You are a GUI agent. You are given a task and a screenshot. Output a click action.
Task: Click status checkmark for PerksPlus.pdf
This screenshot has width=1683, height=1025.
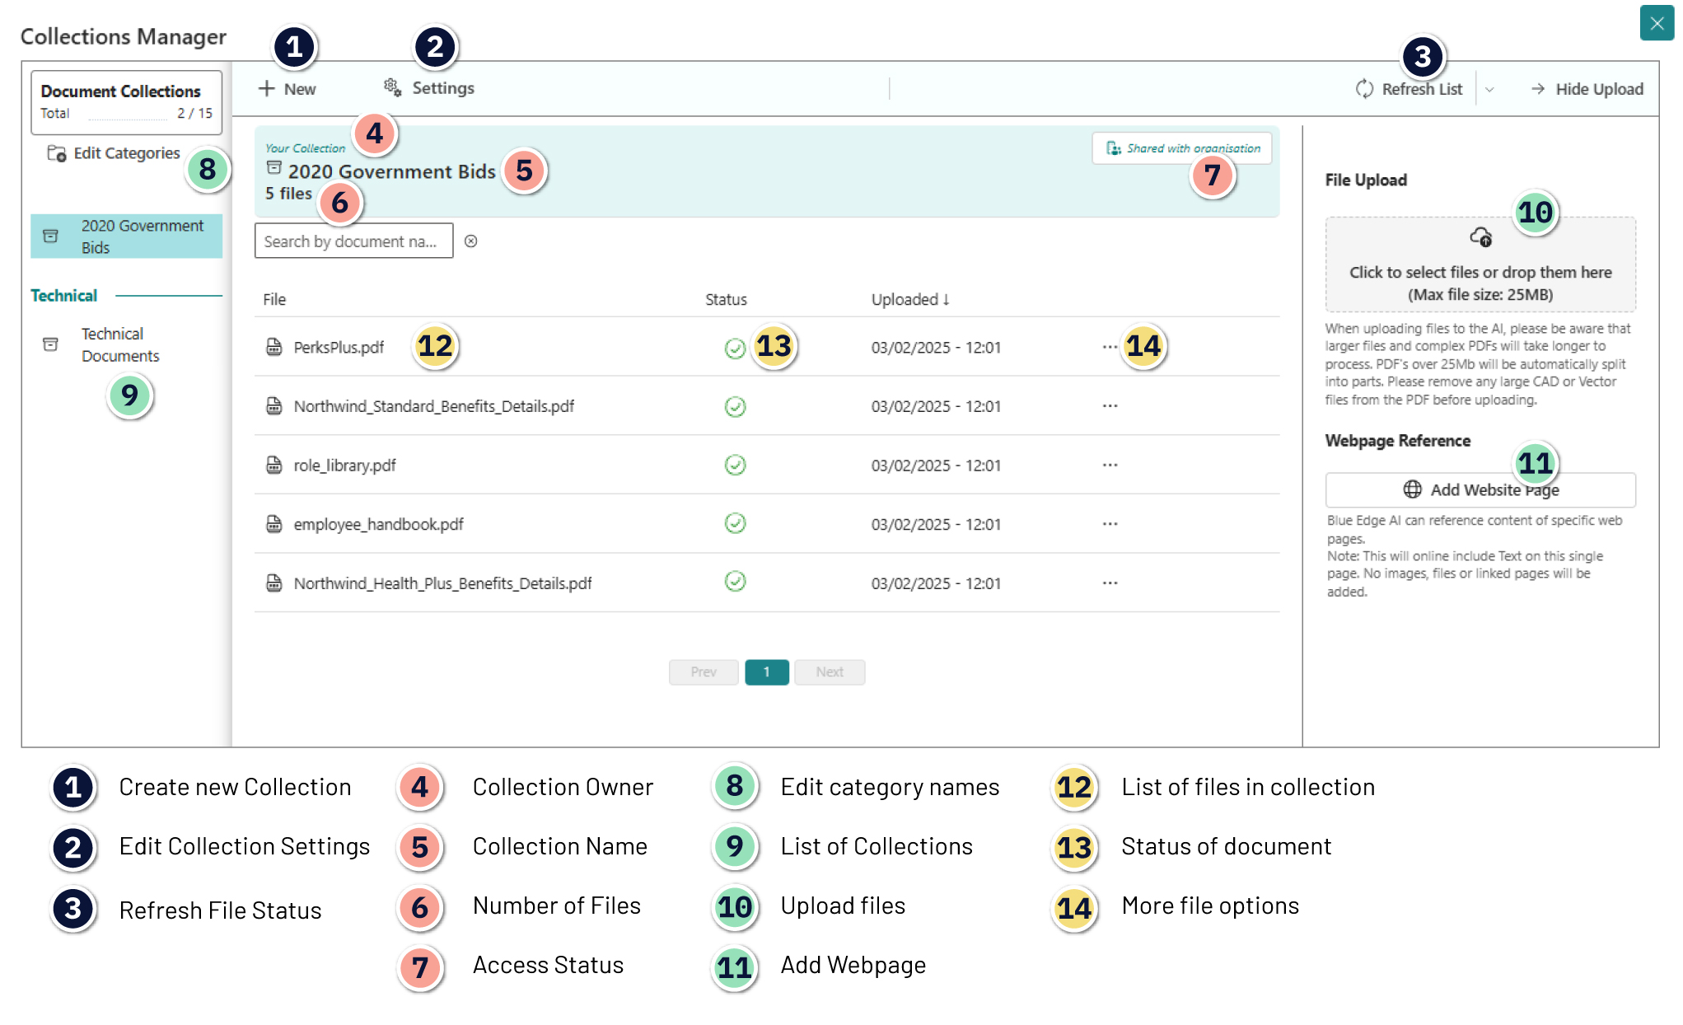pos(736,349)
